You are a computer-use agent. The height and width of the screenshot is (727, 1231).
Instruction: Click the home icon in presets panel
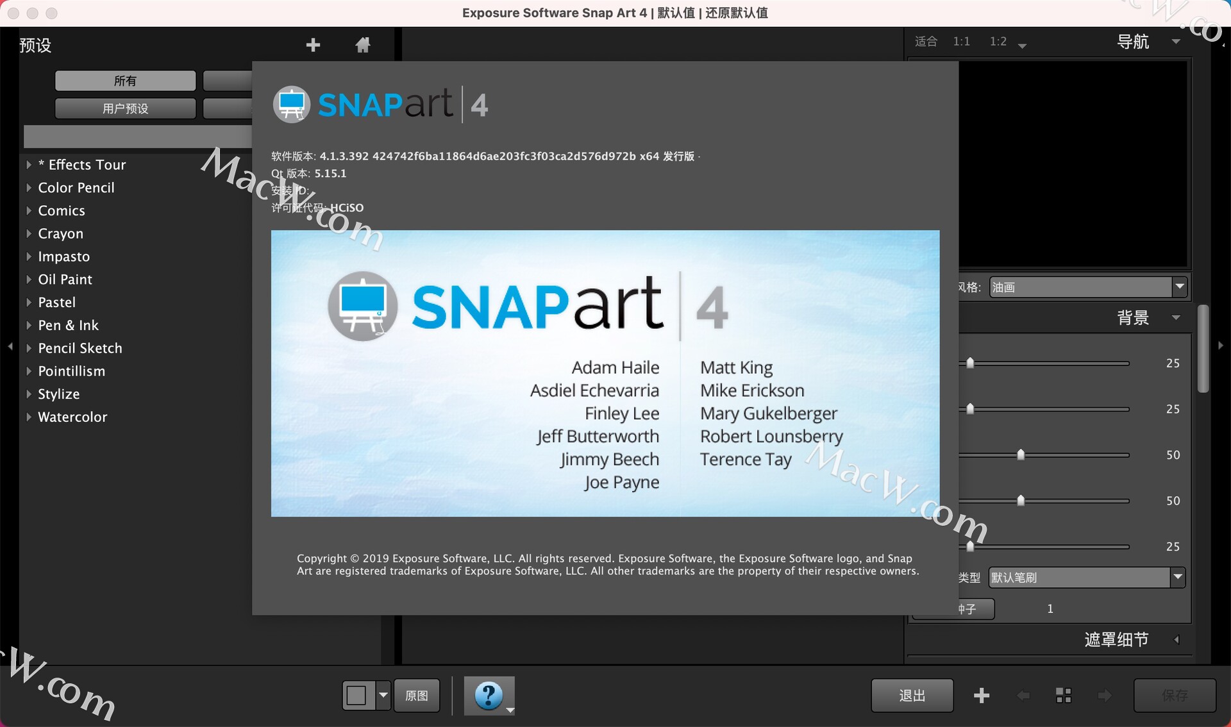(x=363, y=45)
